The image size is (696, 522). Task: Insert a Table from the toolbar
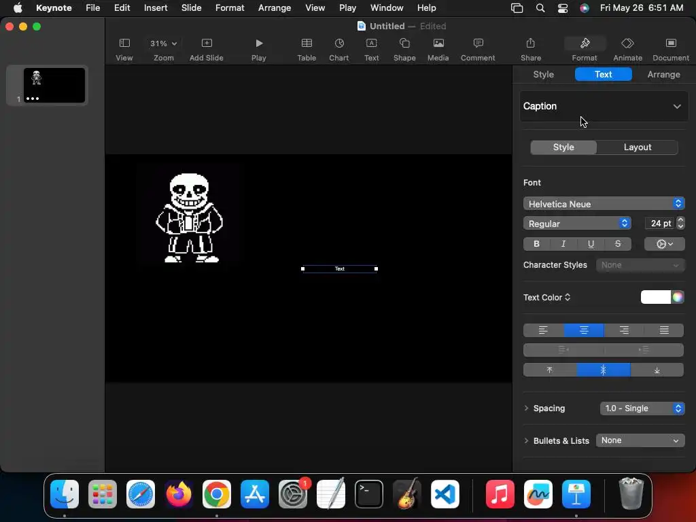(x=307, y=49)
